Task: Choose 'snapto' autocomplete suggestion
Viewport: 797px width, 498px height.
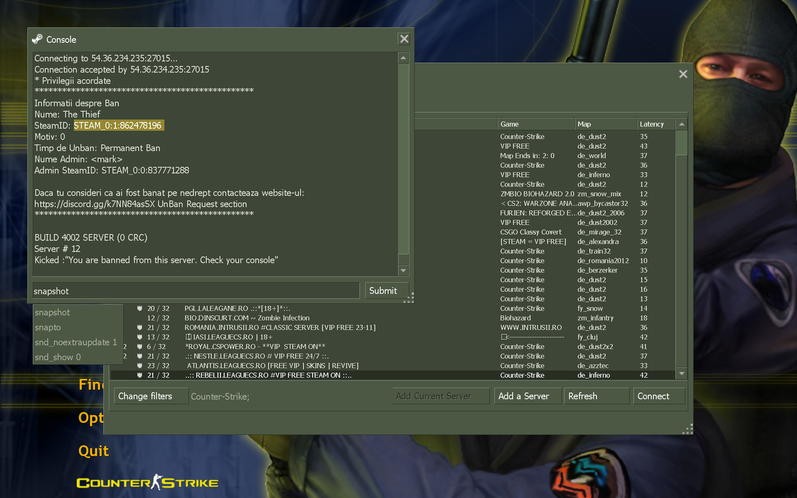Action: pos(78,327)
